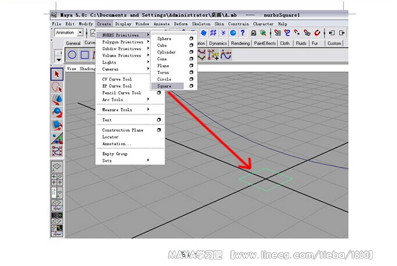Click the status line output arrow icon

pos(342,33)
